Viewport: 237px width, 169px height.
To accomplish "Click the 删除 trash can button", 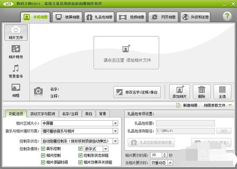I will (x=201, y=92).
